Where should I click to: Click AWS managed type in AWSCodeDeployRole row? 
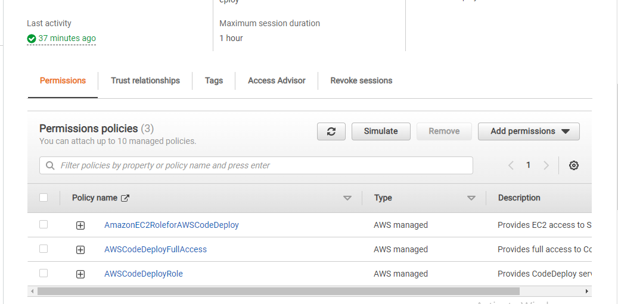coord(400,274)
